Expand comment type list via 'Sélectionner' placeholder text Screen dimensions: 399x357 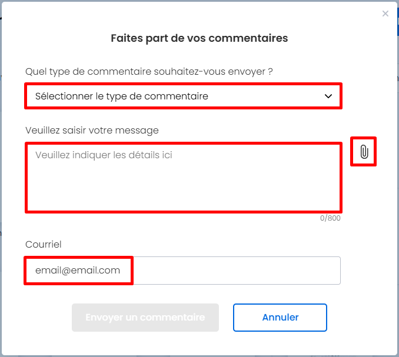tap(122, 96)
